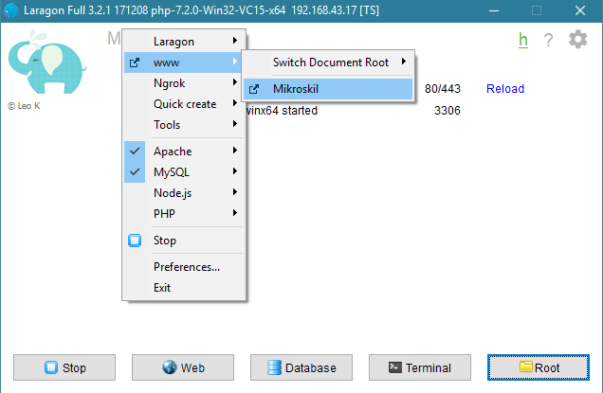Click the Terminal button
This screenshot has height=393, width=603.
[420, 367]
